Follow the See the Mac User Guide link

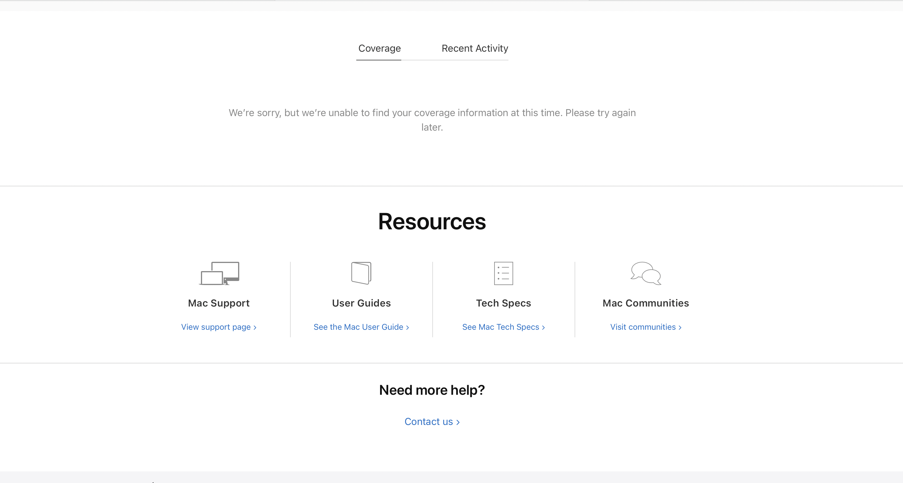358,327
